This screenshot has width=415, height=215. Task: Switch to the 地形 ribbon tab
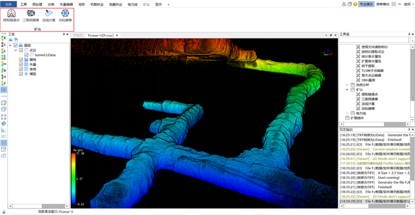click(82, 4)
